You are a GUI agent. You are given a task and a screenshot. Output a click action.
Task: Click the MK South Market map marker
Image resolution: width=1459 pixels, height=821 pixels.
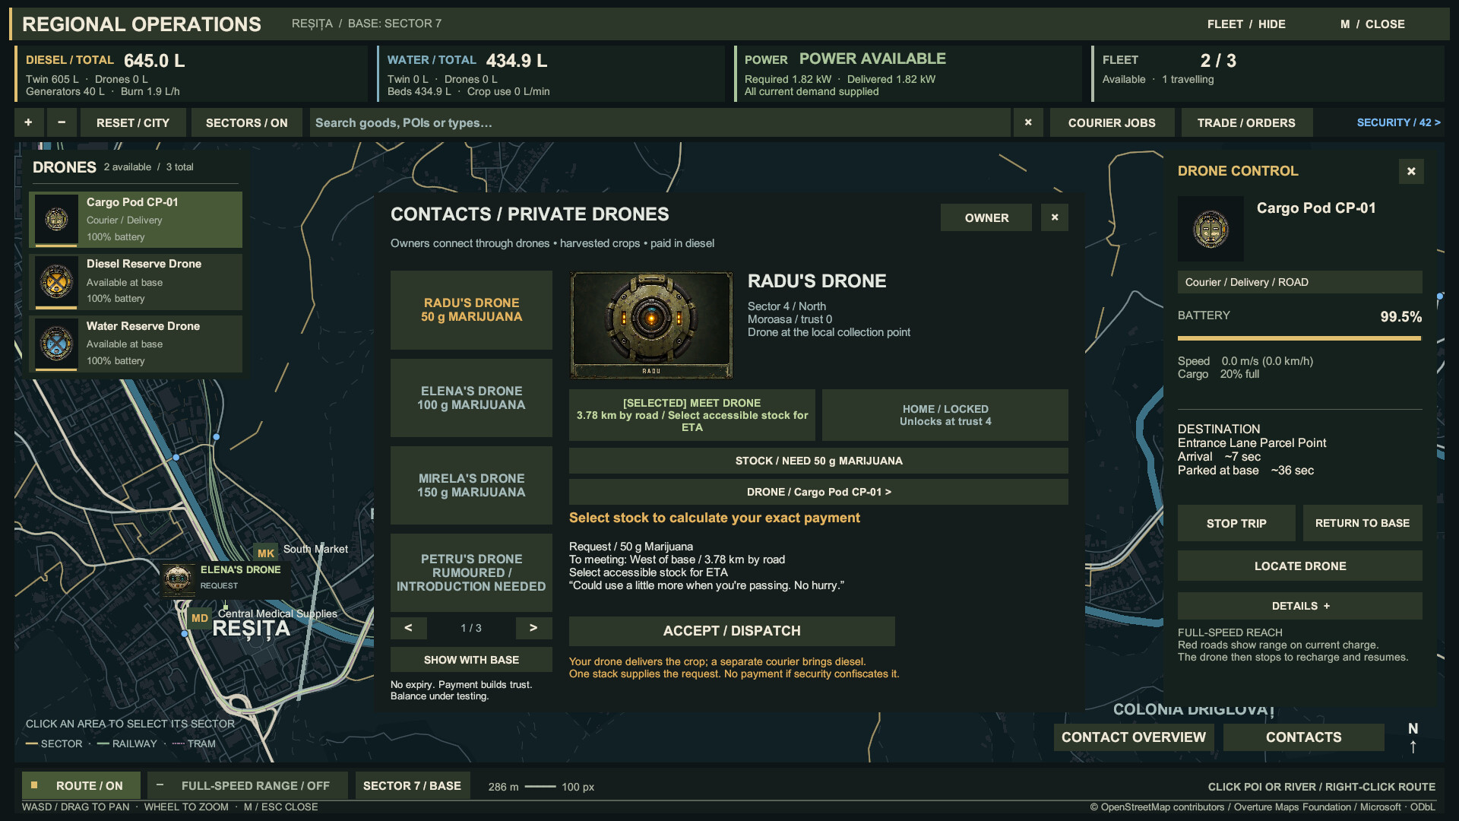pyautogui.click(x=266, y=553)
